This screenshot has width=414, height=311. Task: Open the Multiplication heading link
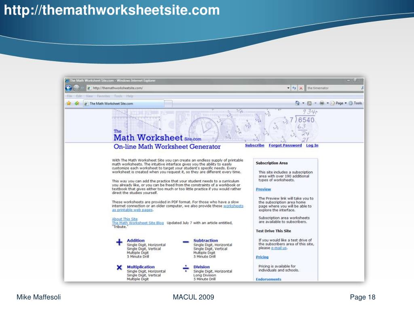coord(141,267)
